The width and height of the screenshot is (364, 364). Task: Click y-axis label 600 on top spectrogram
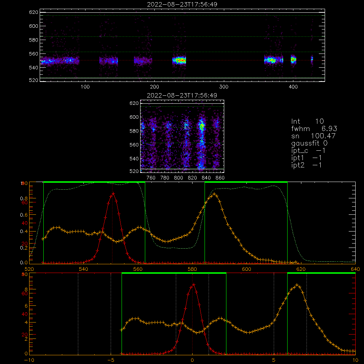tap(33, 26)
